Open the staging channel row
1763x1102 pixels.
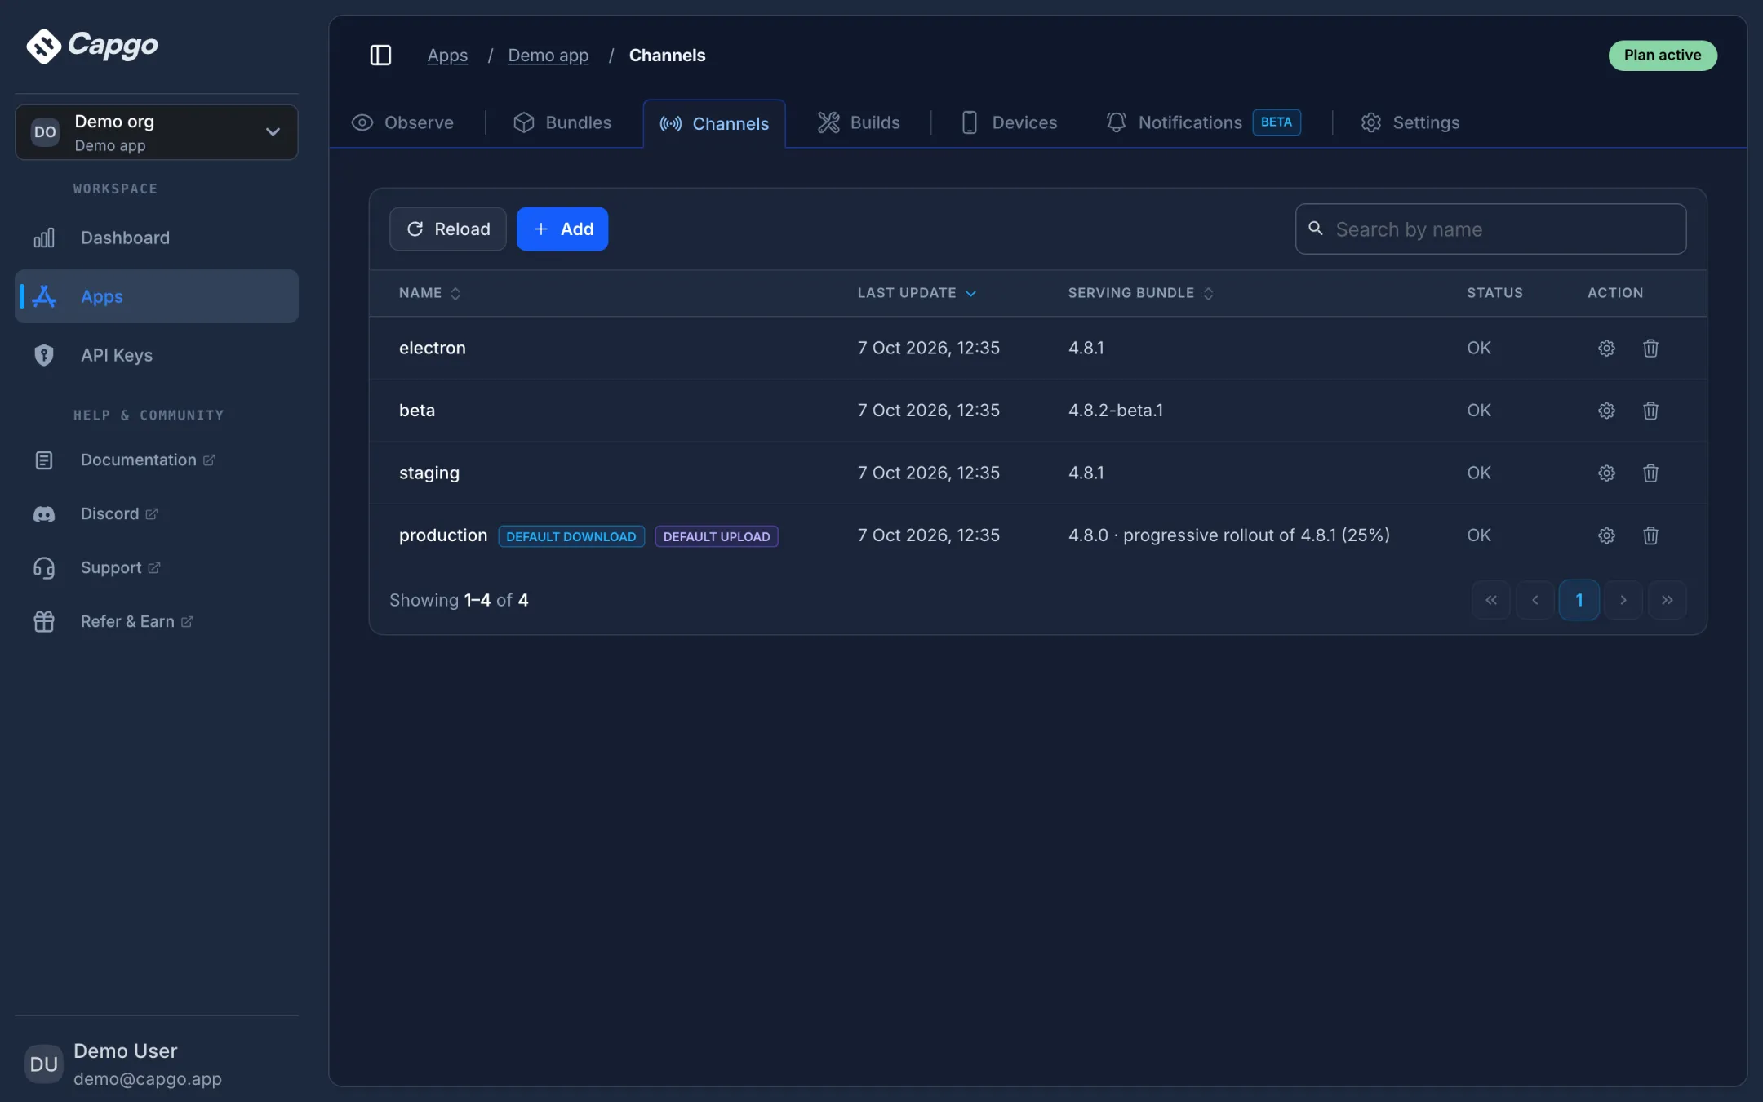(x=1038, y=473)
